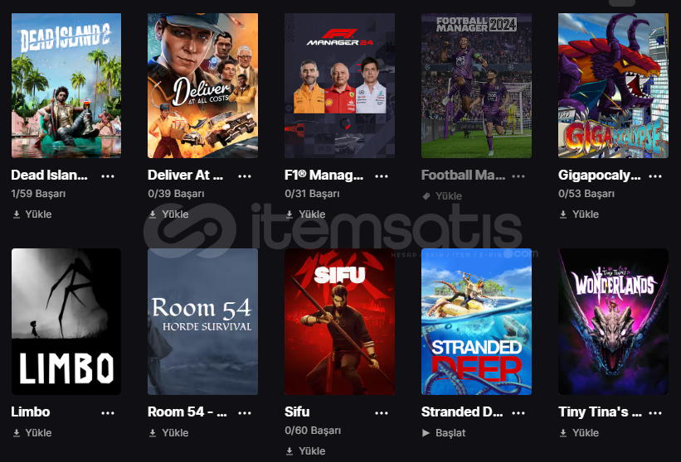Click Yükle under Gigapocalypse
Viewport: 681px width, 462px height.
(x=579, y=214)
